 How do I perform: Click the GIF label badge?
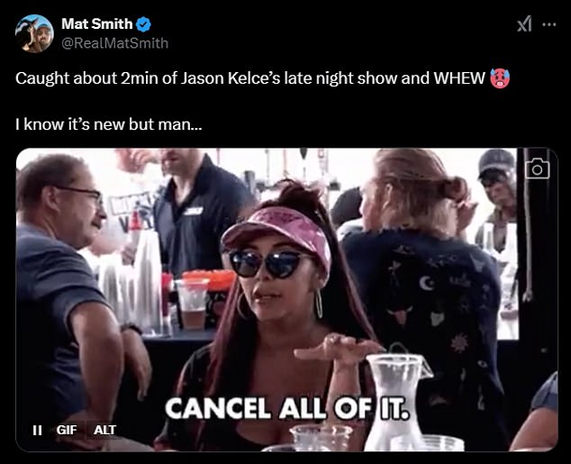click(67, 430)
